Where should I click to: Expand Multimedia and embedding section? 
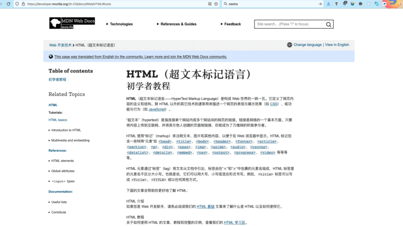70,140
